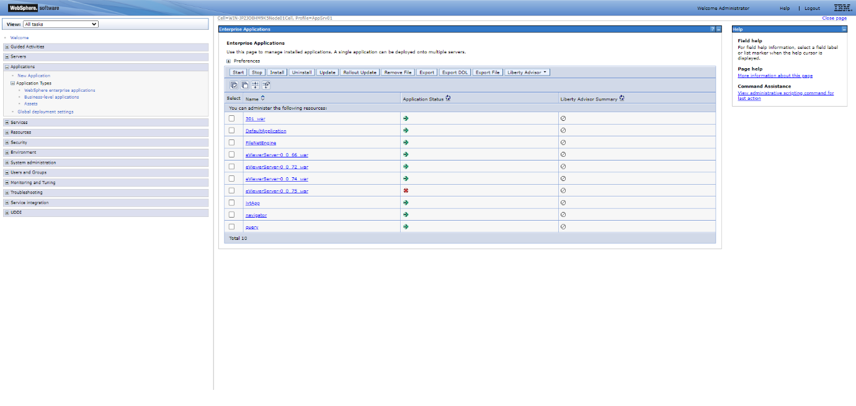This screenshot has height=406, width=856.
Task: Click the green running status icon for navigator
Action: (406, 214)
